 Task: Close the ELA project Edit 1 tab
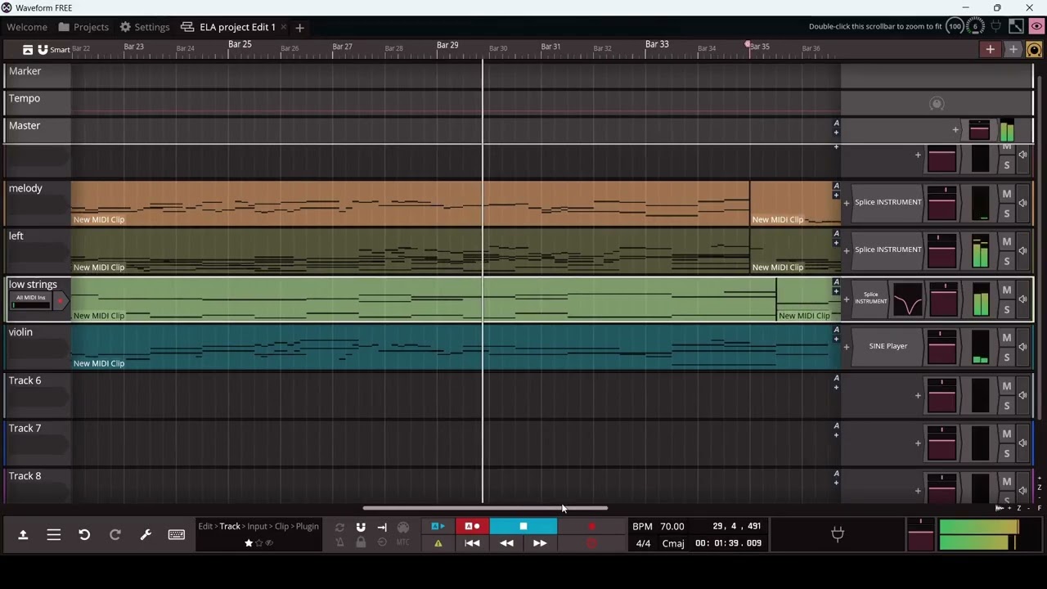pyautogui.click(x=284, y=27)
